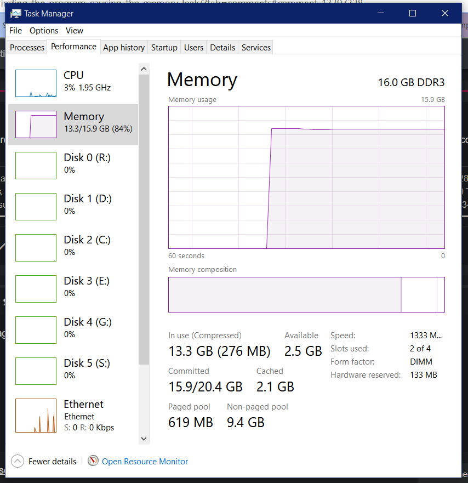Click the sidebar scroll up arrow
The height and width of the screenshot is (483, 468).
coord(144,69)
